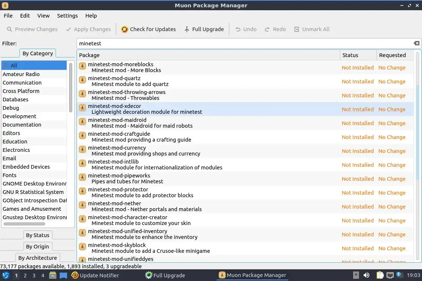Select the Databases category
Viewport: 422px width, 281px height.
point(34,100)
